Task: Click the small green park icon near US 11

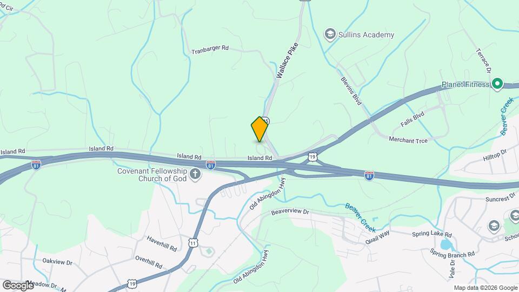Action: (209, 251)
